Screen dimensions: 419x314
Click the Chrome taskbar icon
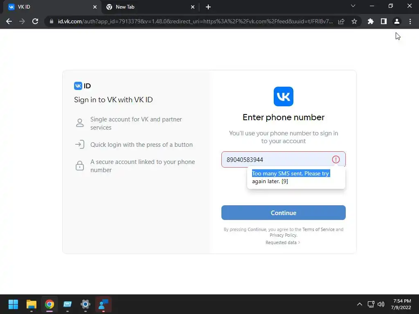pyautogui.click(x=50, y=304)
